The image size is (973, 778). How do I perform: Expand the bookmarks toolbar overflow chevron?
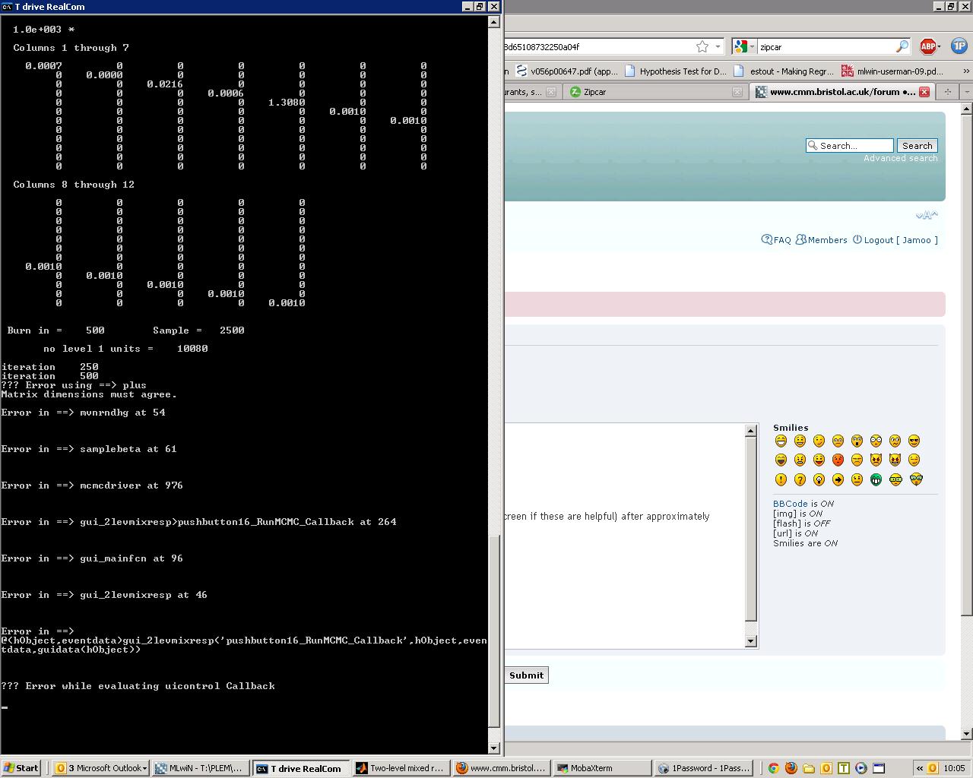(x=965, y=71)
